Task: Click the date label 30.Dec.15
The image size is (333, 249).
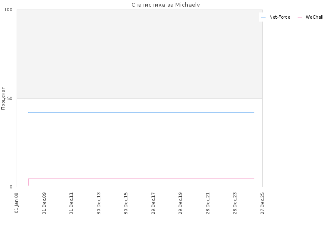Action: pos(126,203)
